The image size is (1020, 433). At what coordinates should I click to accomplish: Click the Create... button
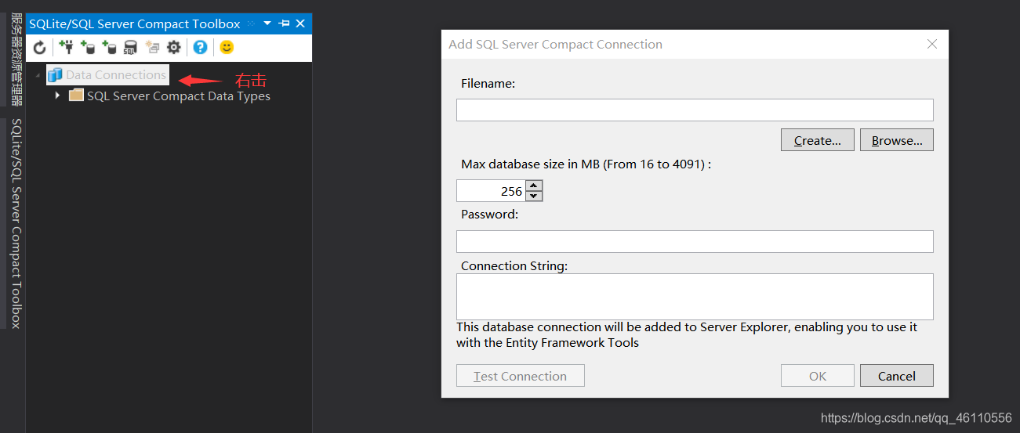pos(817,140)
